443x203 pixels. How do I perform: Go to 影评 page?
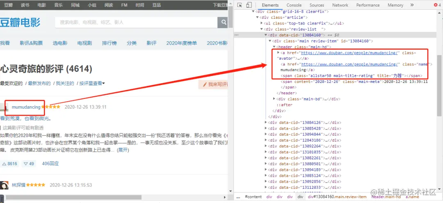[x=151, y=43]
